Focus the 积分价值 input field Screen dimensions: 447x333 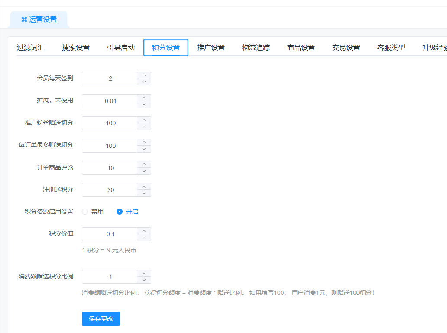[110, 234]
